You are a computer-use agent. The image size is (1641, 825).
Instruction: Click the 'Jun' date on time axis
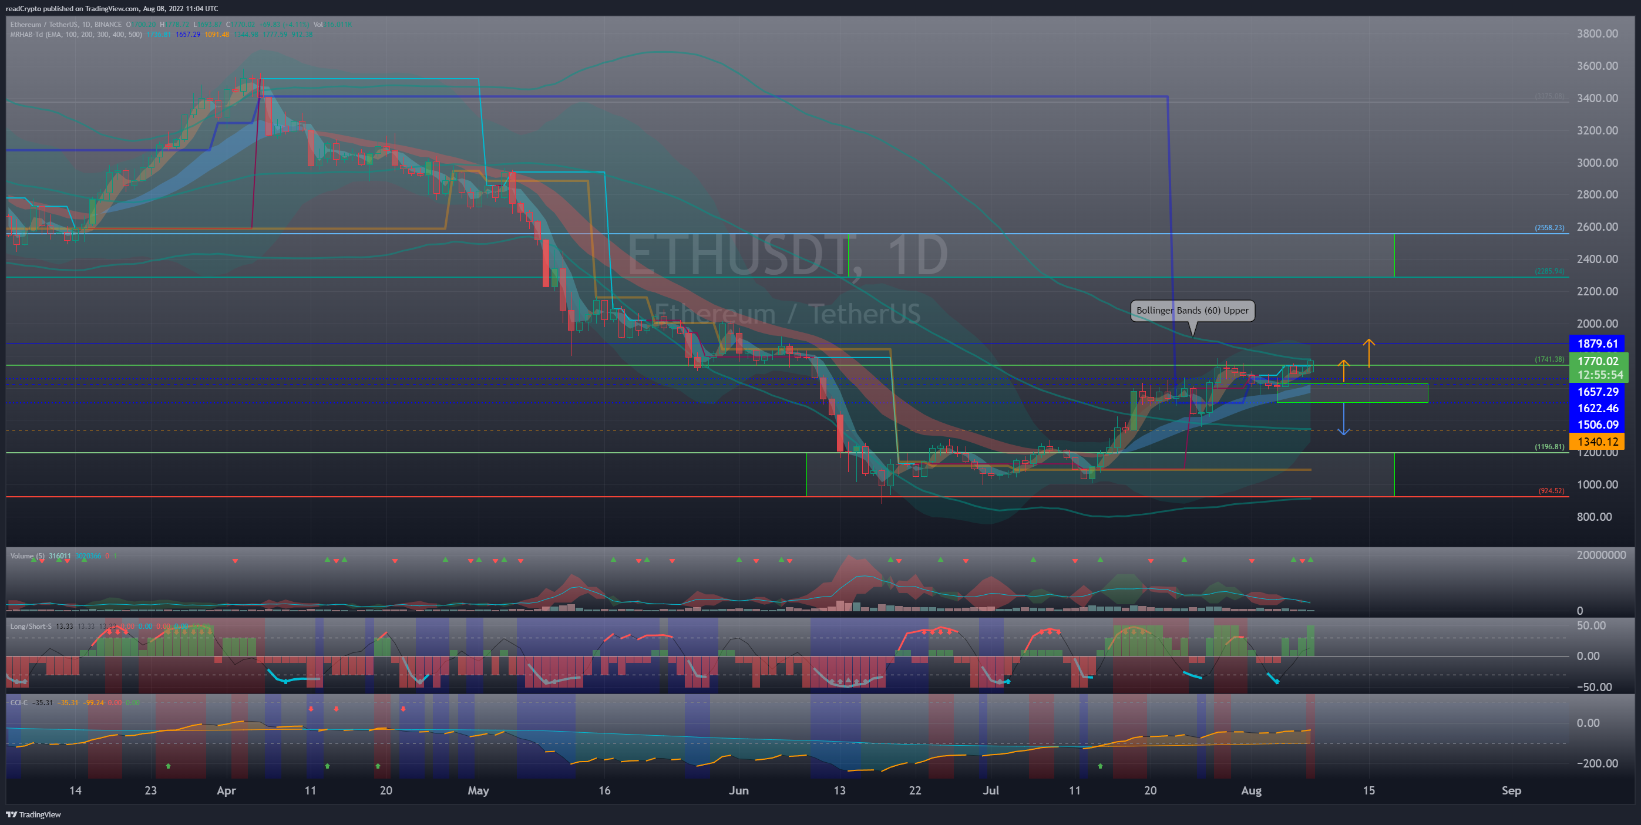tap(738, 790)
